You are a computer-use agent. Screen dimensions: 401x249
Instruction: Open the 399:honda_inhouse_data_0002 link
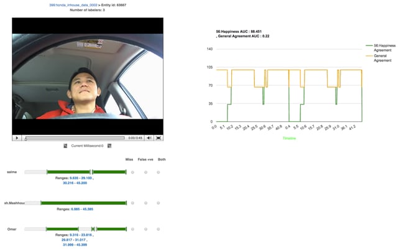pyautogui.click(x=74, y=4)
